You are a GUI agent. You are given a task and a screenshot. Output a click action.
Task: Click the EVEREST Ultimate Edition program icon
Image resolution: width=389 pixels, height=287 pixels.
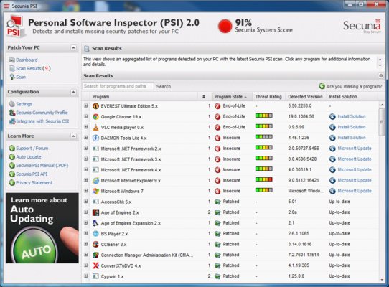click(95, 106)
